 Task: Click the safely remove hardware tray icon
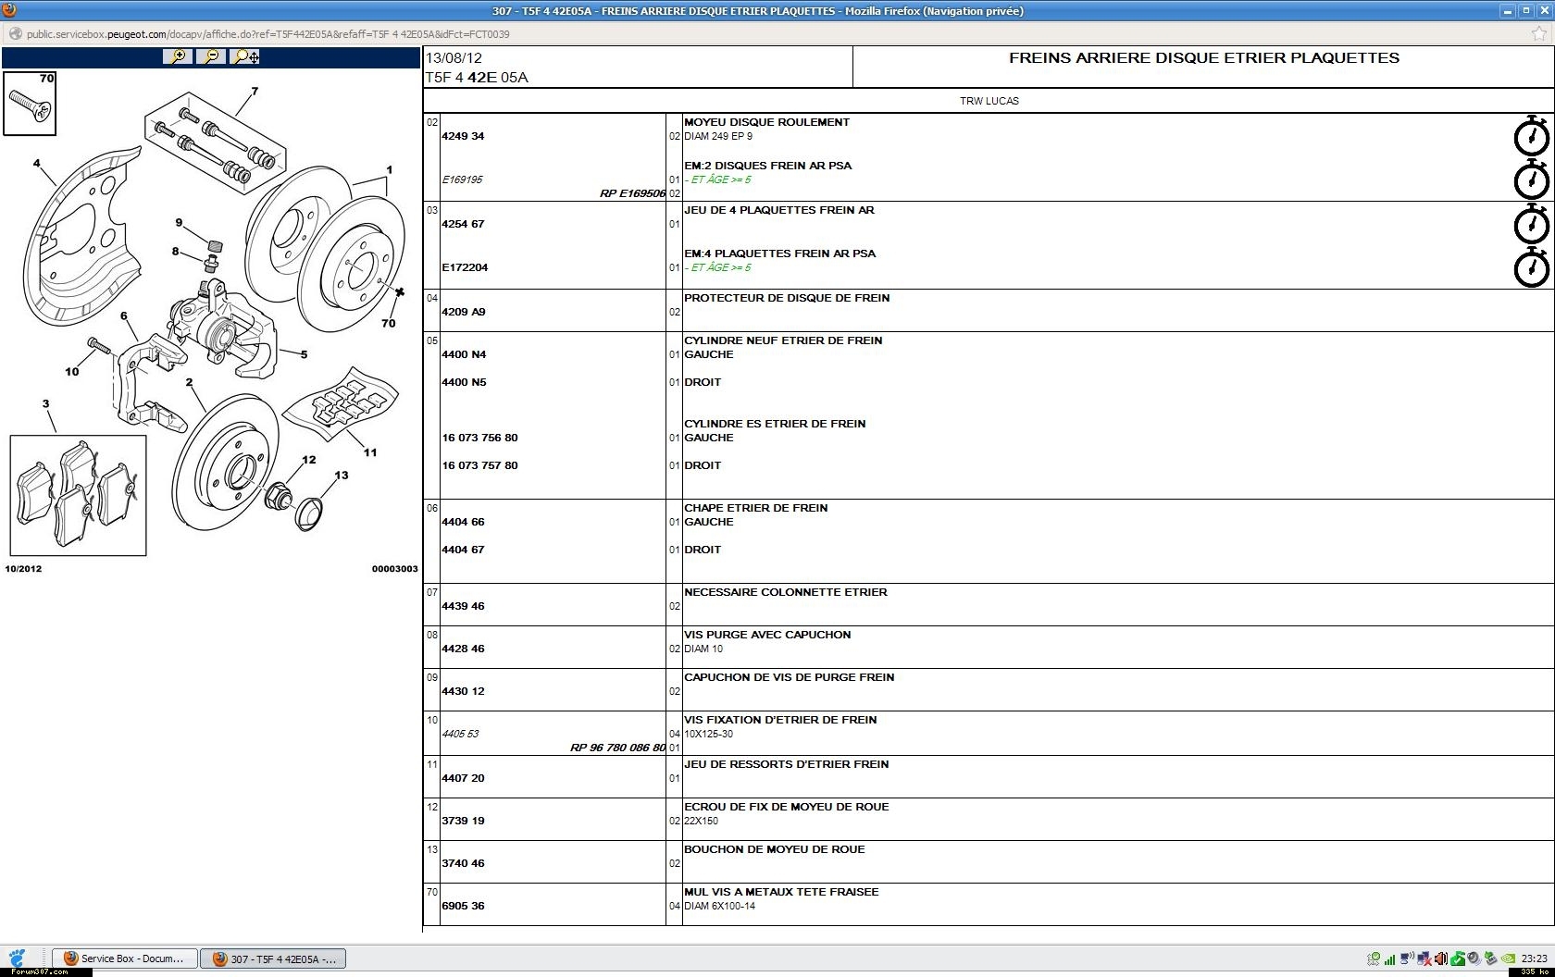tap(1491, 958)
